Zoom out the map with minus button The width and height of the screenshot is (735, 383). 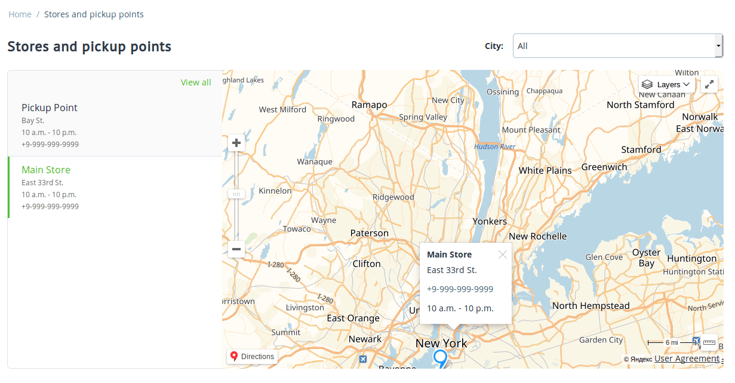pyautogui.click(x=236, y=249)
